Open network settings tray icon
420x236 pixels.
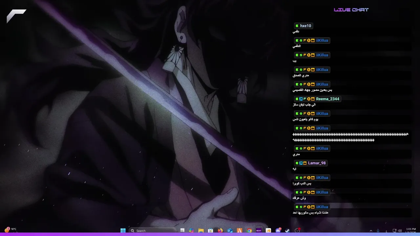pos(395,231)
